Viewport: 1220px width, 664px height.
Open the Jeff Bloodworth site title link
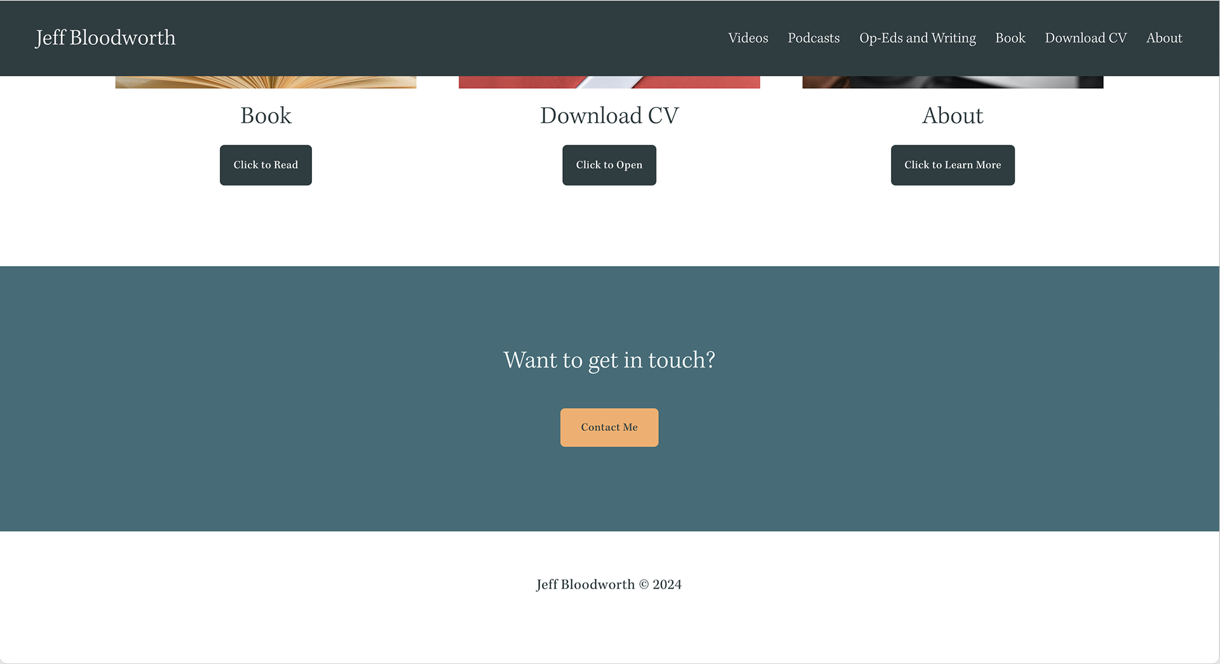[105, 38]
